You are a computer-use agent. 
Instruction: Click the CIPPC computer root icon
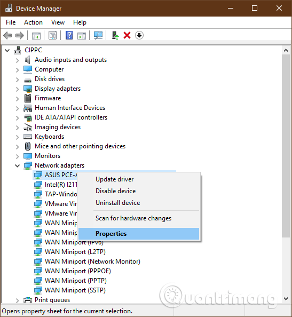(18, 50)
